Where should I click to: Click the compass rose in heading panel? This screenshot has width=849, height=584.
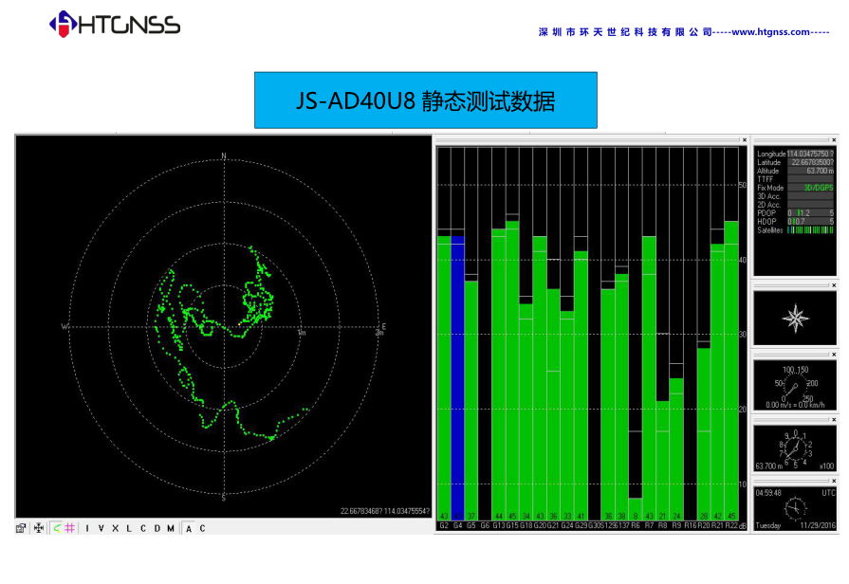(794, 318)
